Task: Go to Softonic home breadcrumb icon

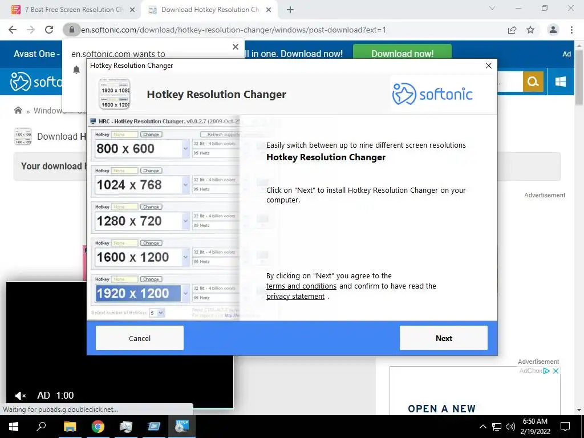Action: point(18,110)
